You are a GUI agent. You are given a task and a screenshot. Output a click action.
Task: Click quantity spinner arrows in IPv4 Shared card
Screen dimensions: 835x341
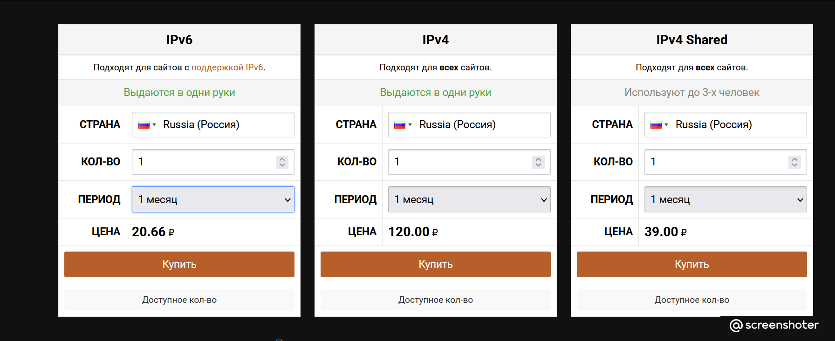point(794,162)
